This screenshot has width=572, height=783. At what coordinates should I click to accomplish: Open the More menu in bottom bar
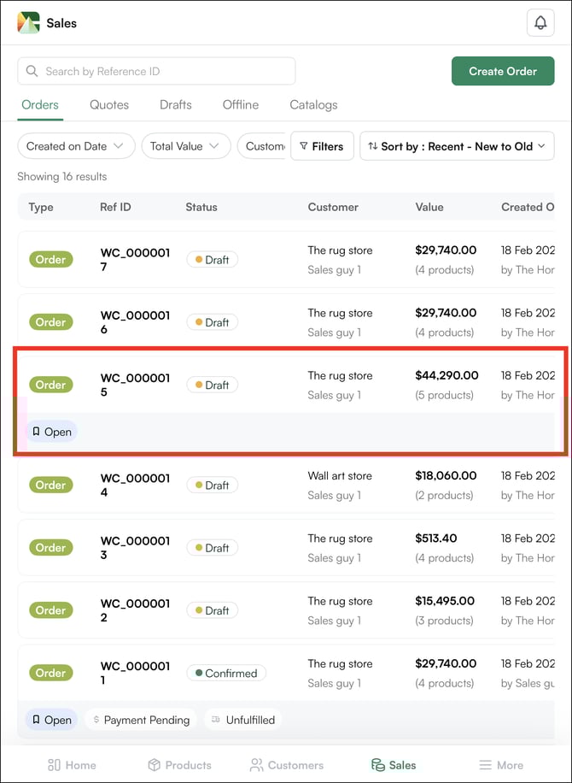coord(501,765)
